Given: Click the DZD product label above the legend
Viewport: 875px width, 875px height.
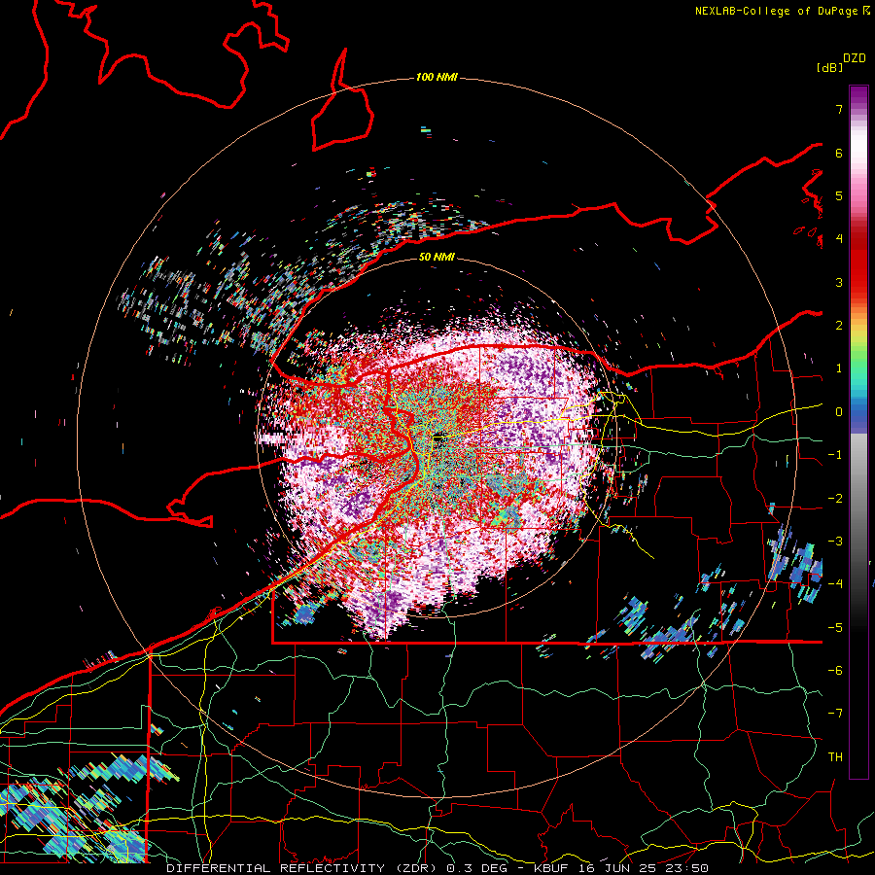Looking at the screenshot, I should click(x=855, y=58).
